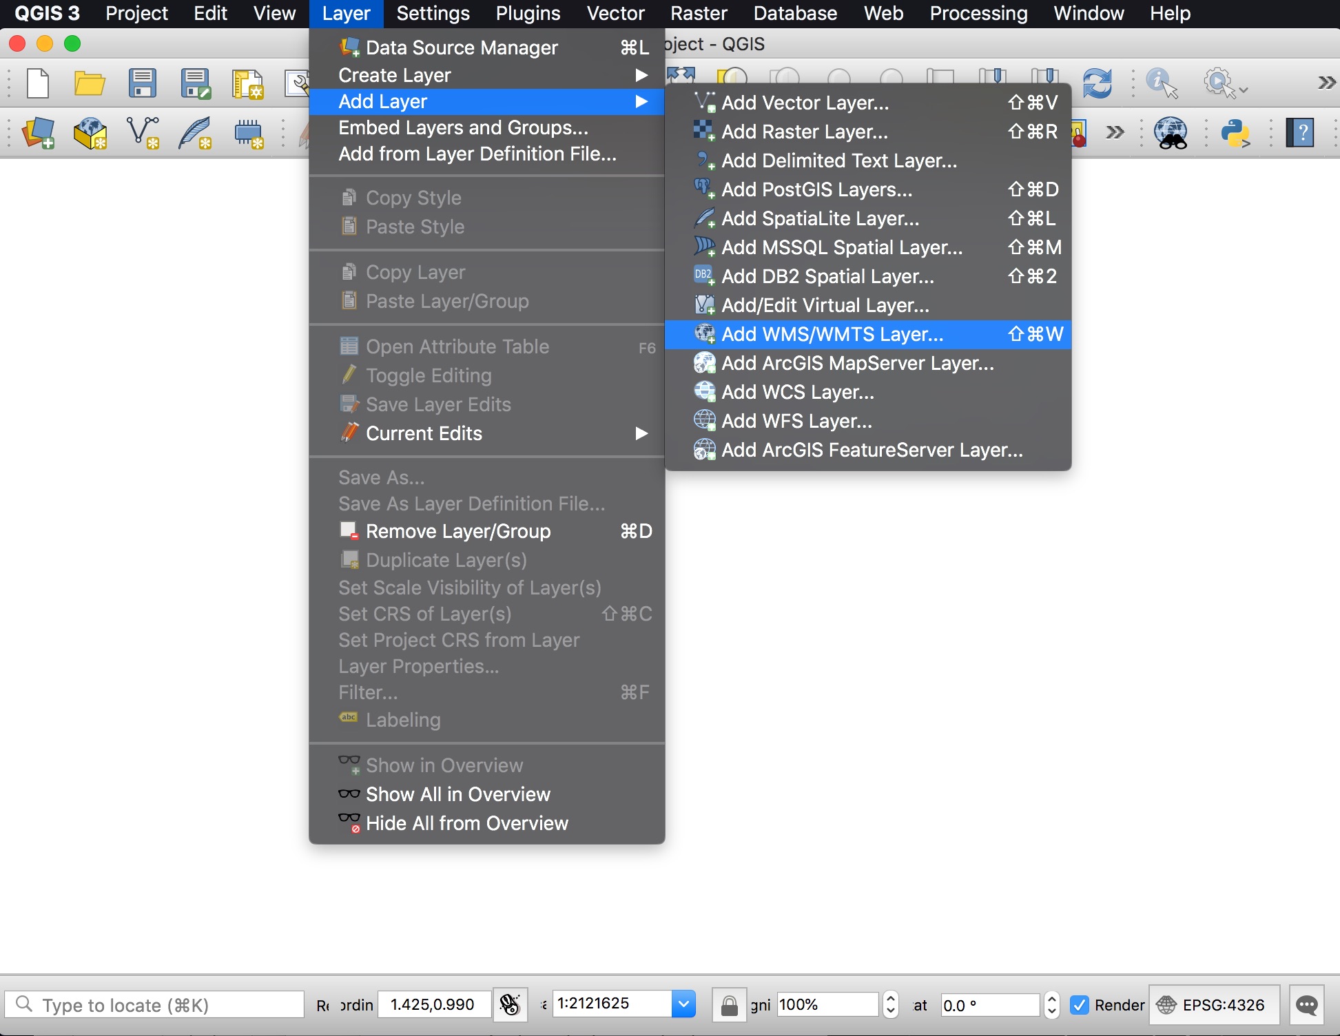
Task: Expand the Current Edits submenu
Action: coord(487,433)
